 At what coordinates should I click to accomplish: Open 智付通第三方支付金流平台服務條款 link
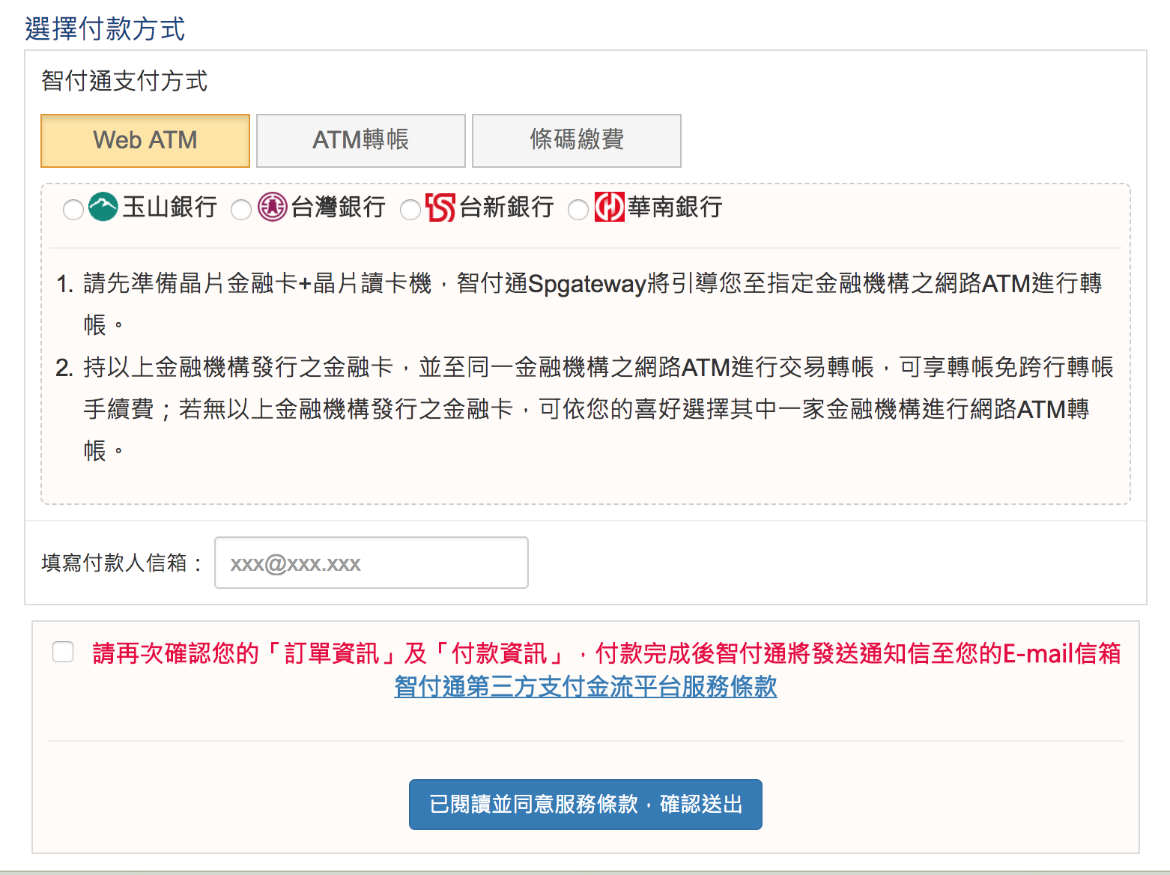tap(586, 686)
